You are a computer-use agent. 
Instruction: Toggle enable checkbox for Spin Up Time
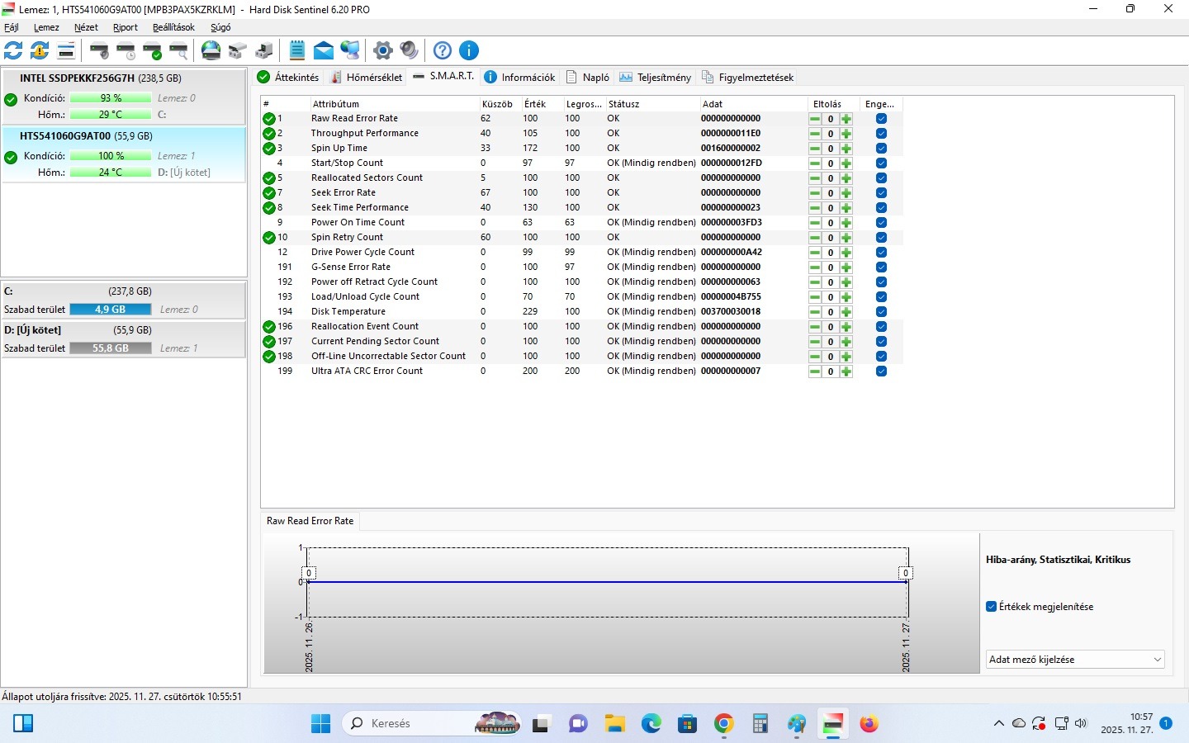point(881,149)
